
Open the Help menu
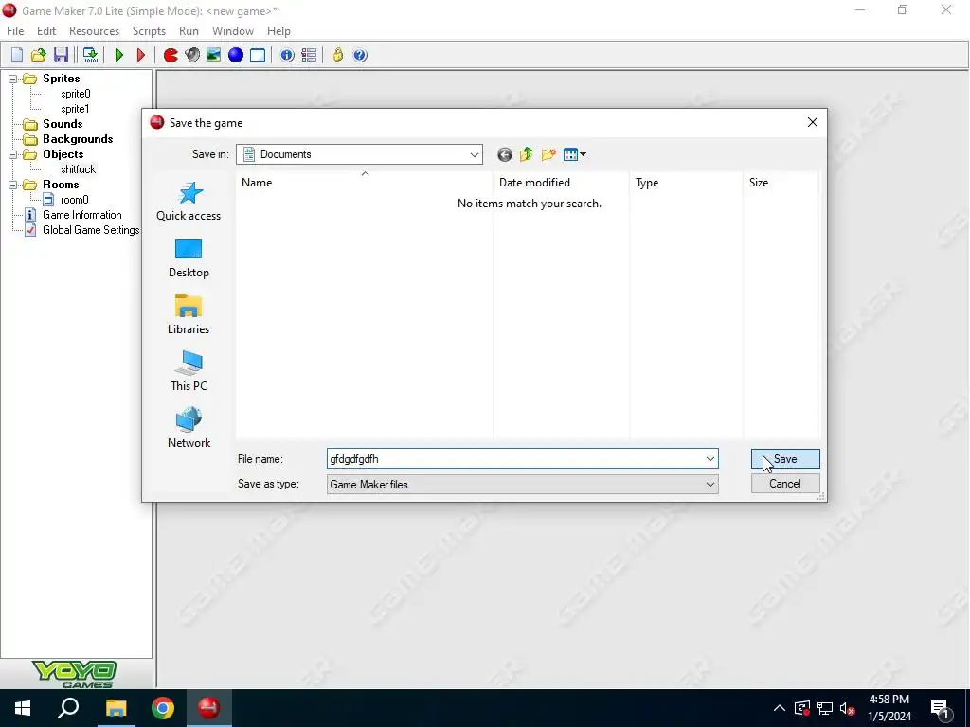click(x=279, y=31)
